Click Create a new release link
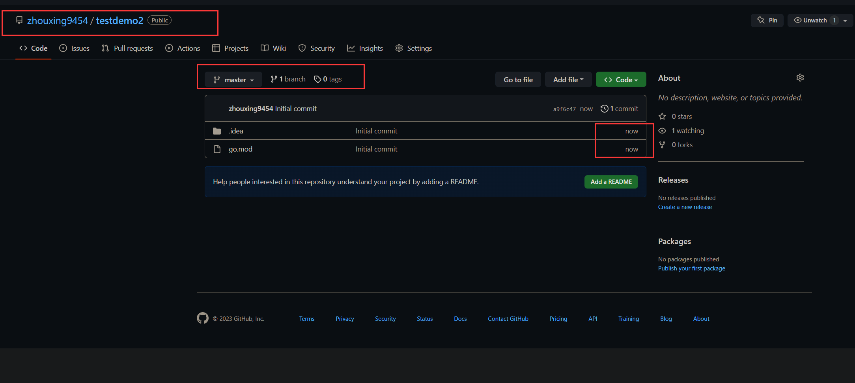This screenshot has height=383, width=855. [685, 207]
